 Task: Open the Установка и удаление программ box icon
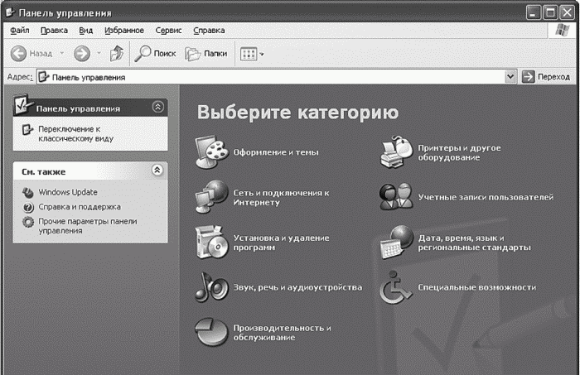[x=211, y=243]
